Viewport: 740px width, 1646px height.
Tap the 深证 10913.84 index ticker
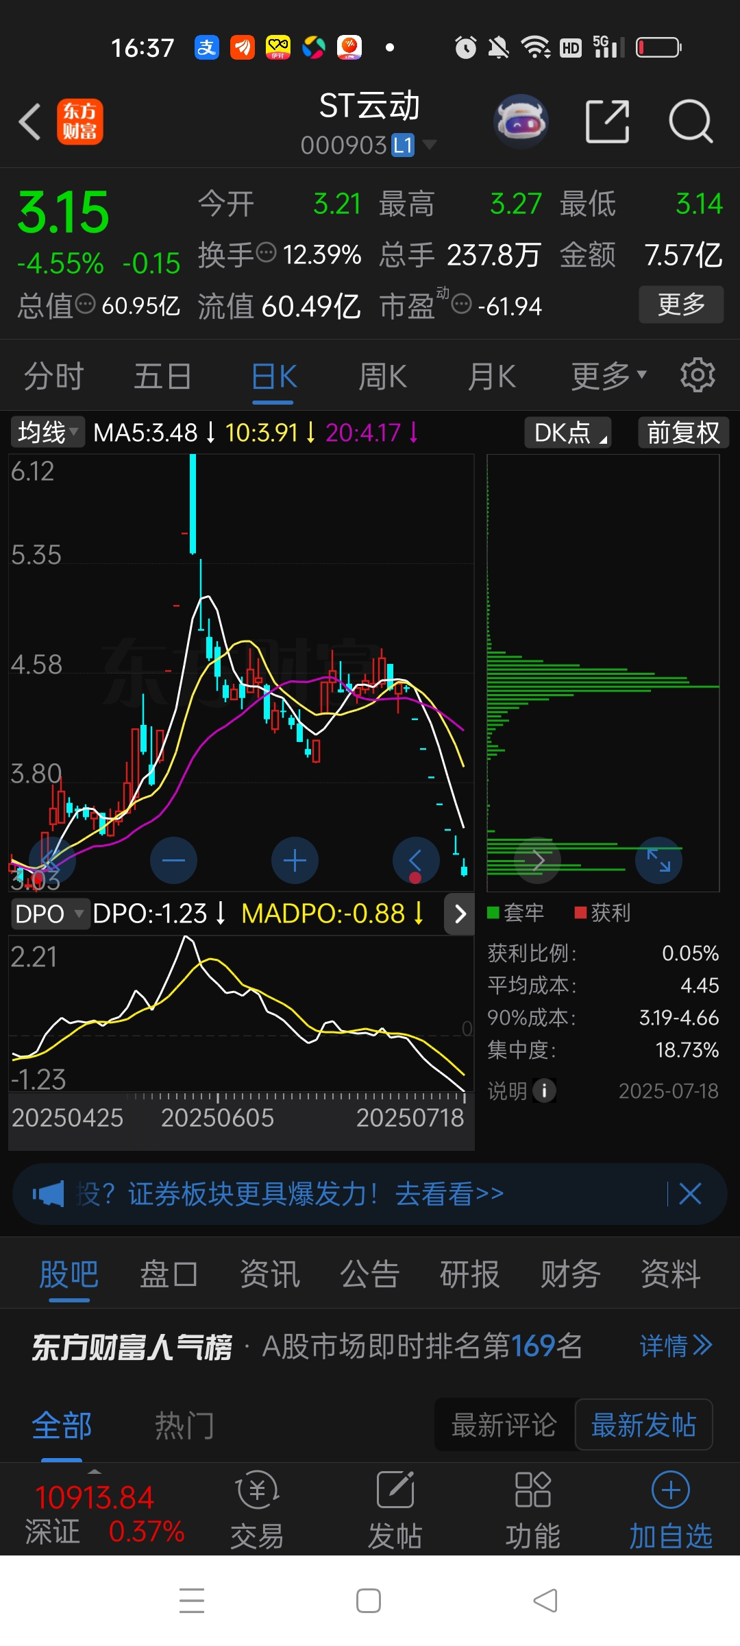[x=103, y=1514]
